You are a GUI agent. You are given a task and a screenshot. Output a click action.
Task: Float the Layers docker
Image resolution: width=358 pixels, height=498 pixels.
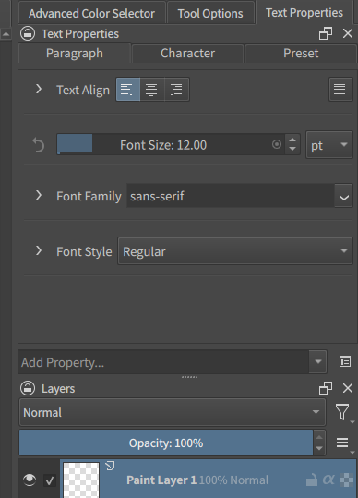[326, 388]
